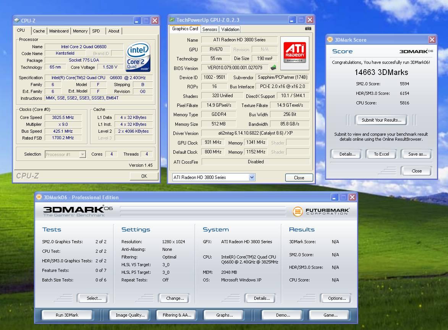Click the CPU Score 5816 value
This screenshot has width=448, height=330.
(404, 102)
